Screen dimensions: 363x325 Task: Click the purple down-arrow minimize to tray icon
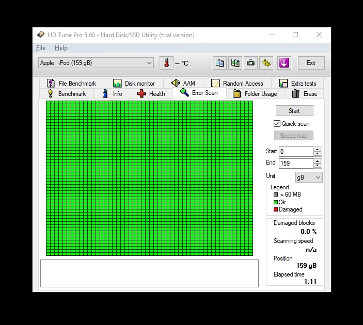coord(284,63)
